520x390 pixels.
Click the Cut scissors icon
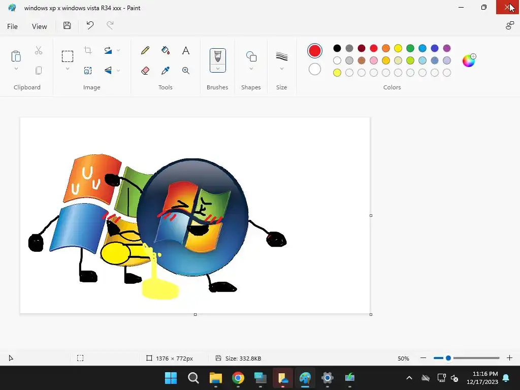coord(39,50)
